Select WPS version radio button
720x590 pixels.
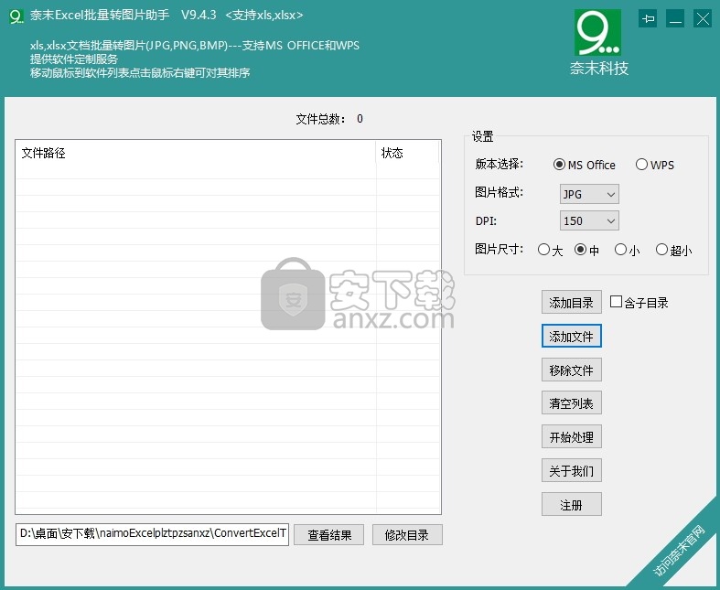(x=655, y=165)
